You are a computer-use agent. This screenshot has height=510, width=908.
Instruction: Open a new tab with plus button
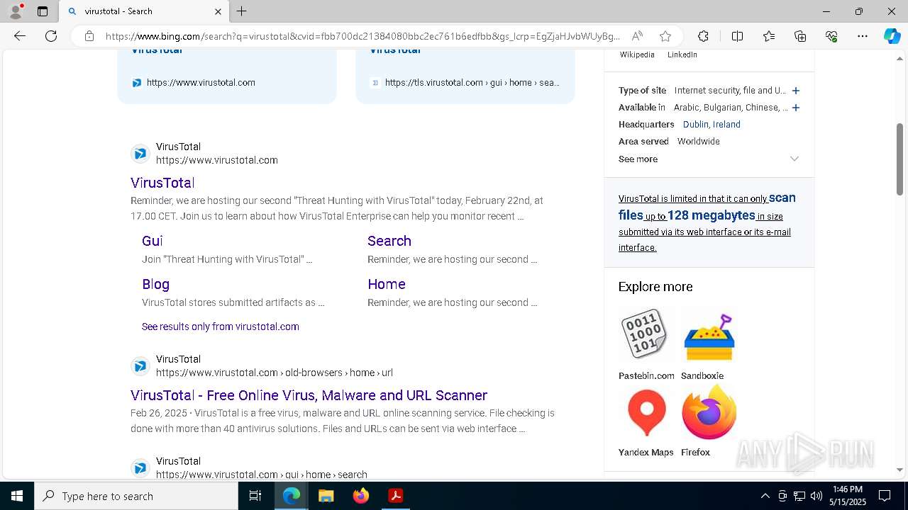[242, 11]
